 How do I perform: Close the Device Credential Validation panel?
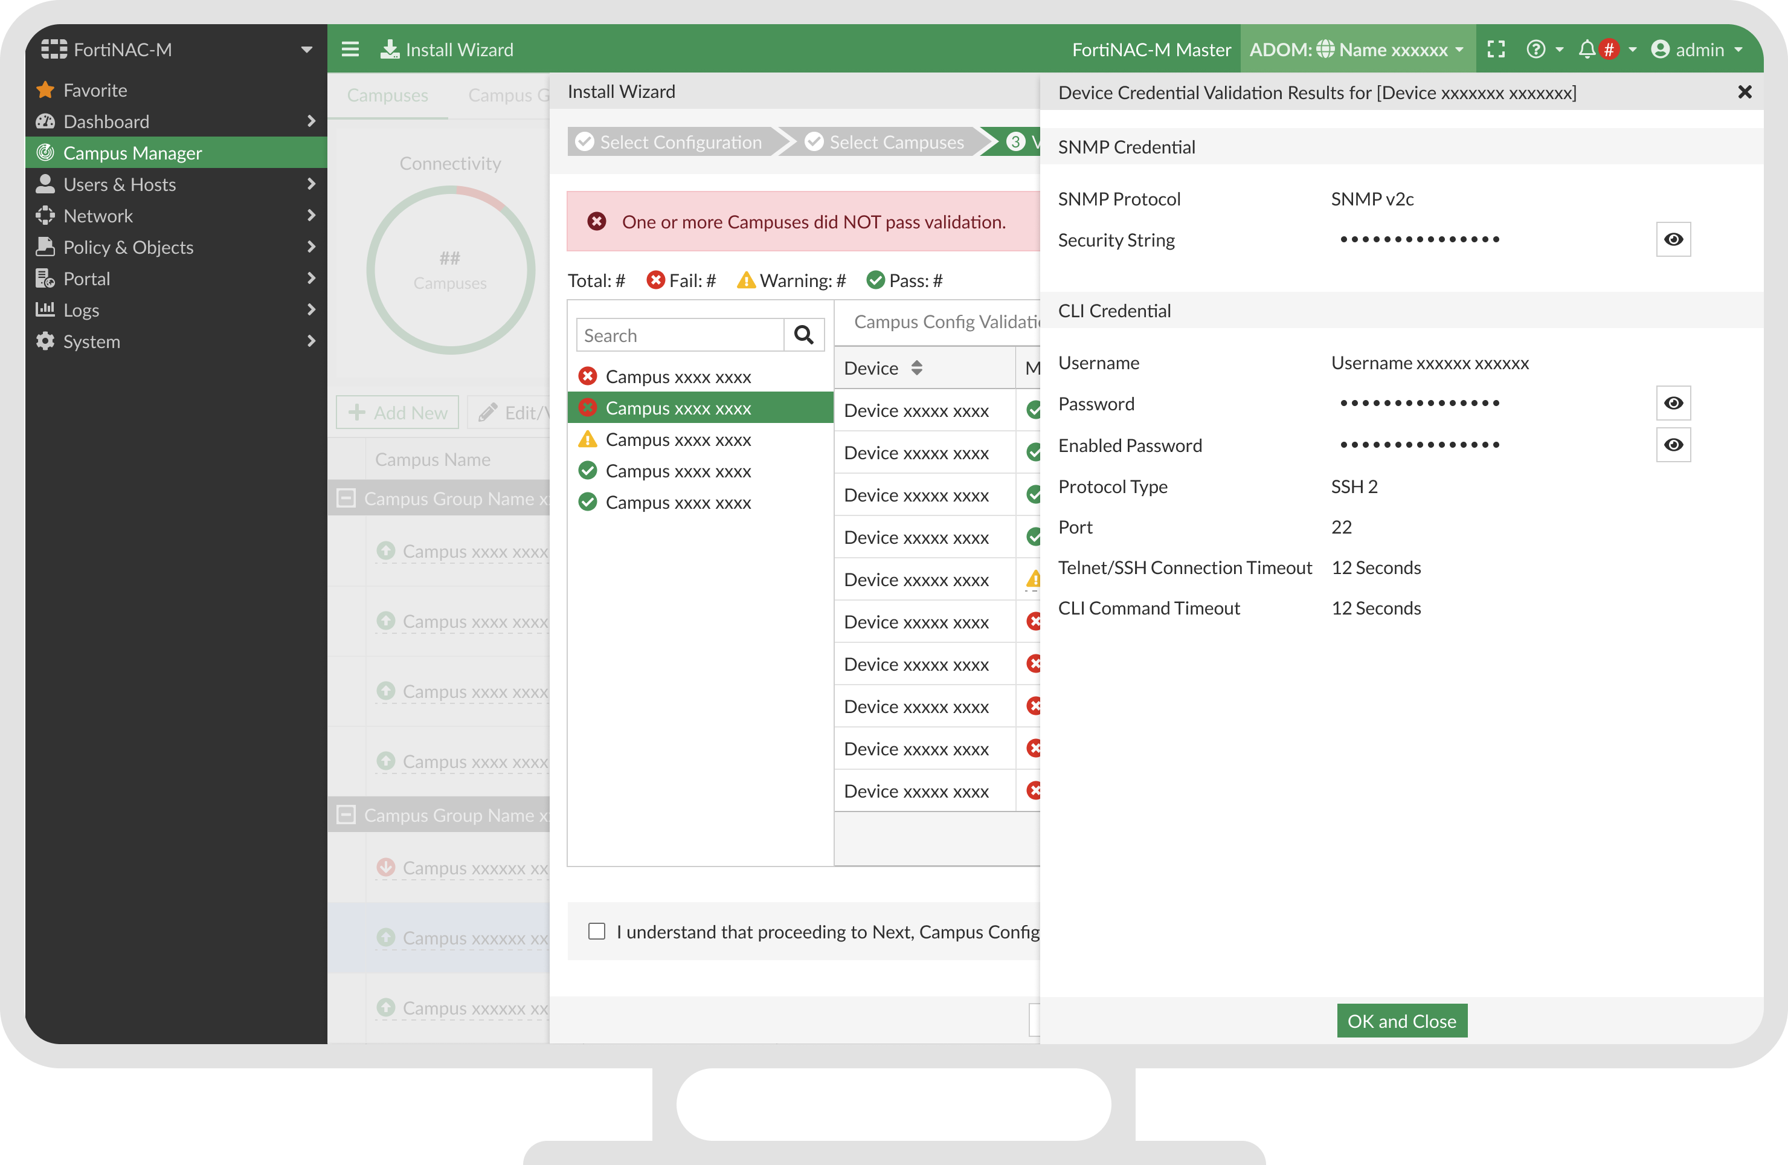pyautogui.click(x=1745, y=92)
